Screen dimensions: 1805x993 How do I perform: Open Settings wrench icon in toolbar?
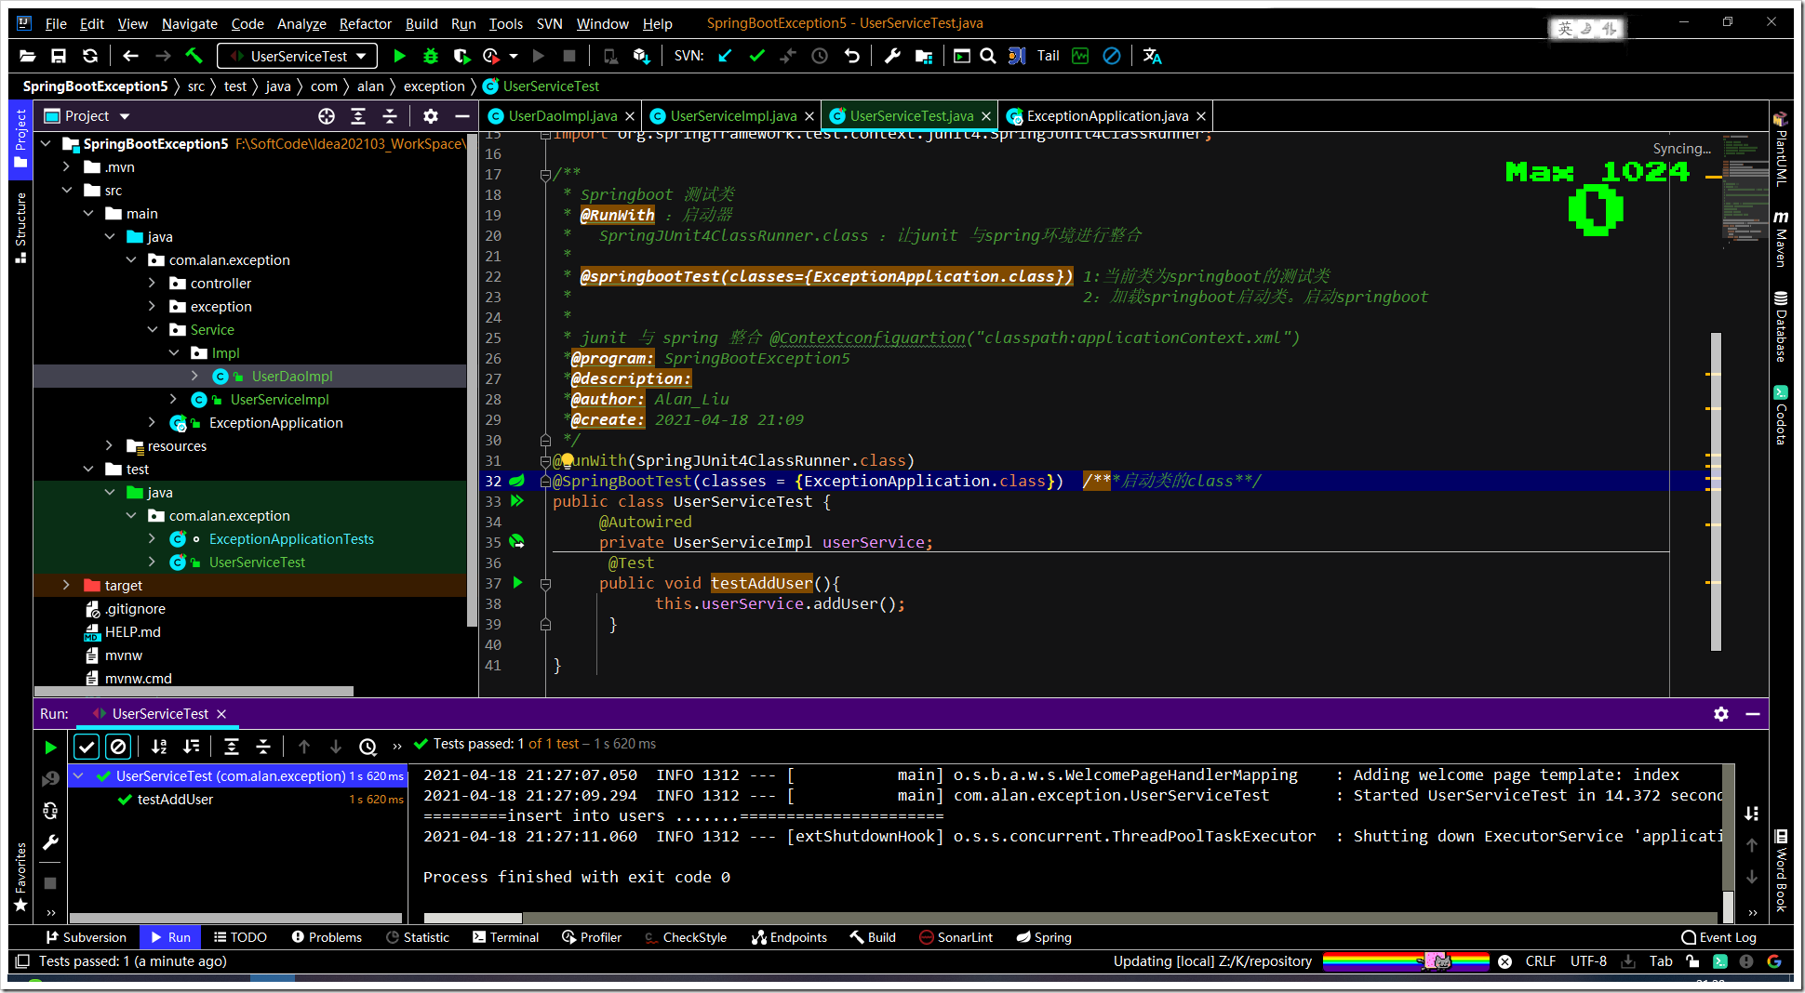[892, 56]
